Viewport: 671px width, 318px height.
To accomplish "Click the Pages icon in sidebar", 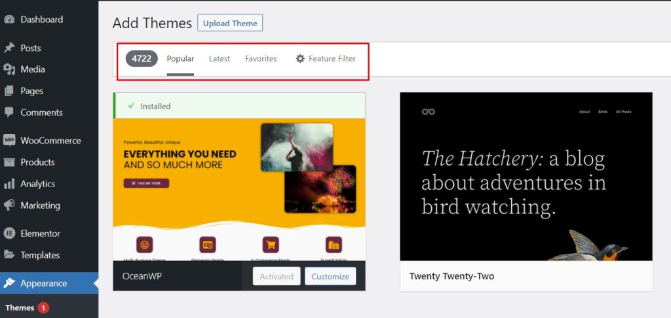I will (9, 90).
